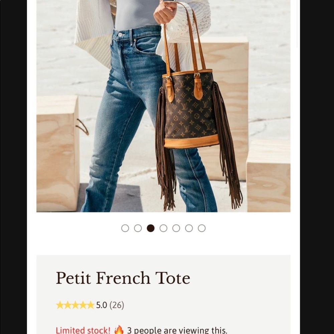Click the gray product info panel
This screenshot has width=334, height=334.
163,294
